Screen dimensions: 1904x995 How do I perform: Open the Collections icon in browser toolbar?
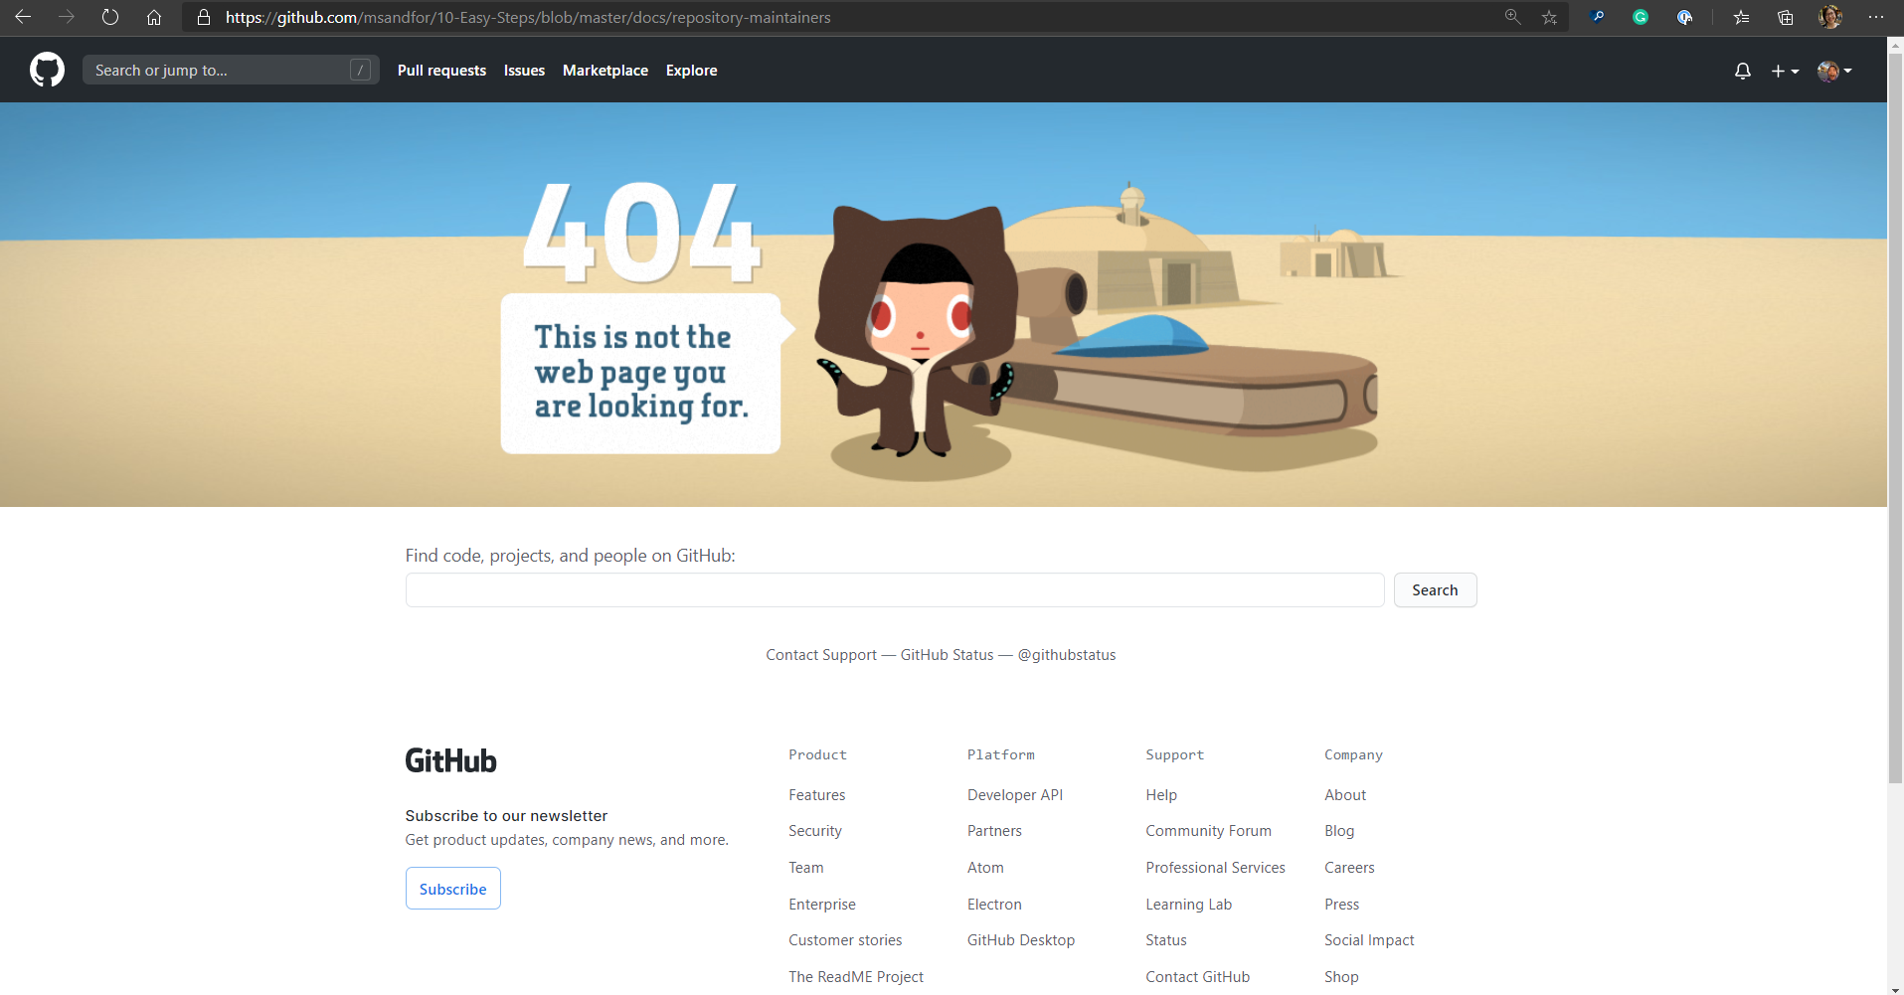[1786, 17]
